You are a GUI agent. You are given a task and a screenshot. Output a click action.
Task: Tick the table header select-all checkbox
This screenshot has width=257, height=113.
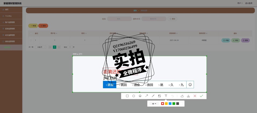[31, 33]
